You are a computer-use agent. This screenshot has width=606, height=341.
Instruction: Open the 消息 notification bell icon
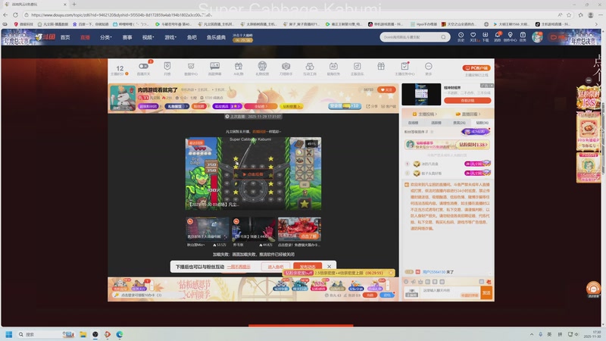[498, 36]
